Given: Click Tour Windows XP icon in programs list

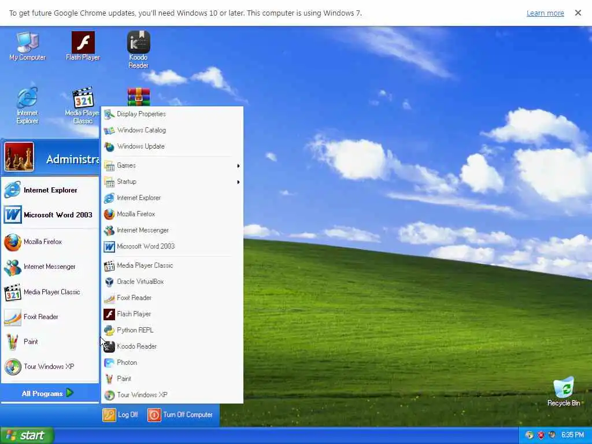Looking at the screenshot, I should (x=109, y=395).
